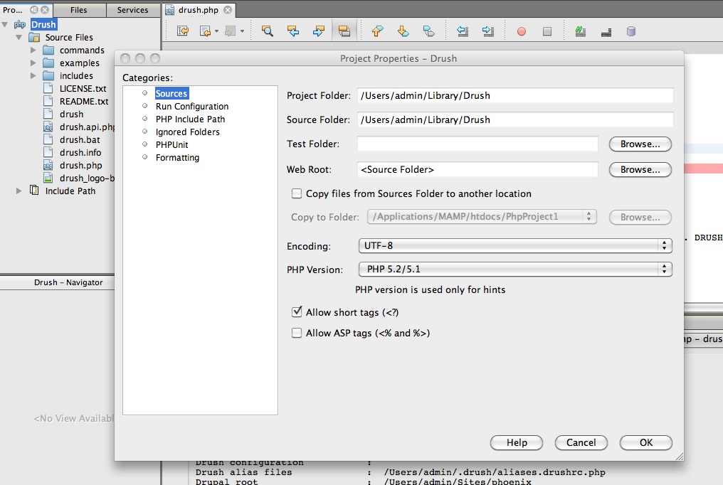The height and width of the screenshot is (485, 723).
Task: Expand the includes folder
Action: pyautogui.click(x=33, y=75)
